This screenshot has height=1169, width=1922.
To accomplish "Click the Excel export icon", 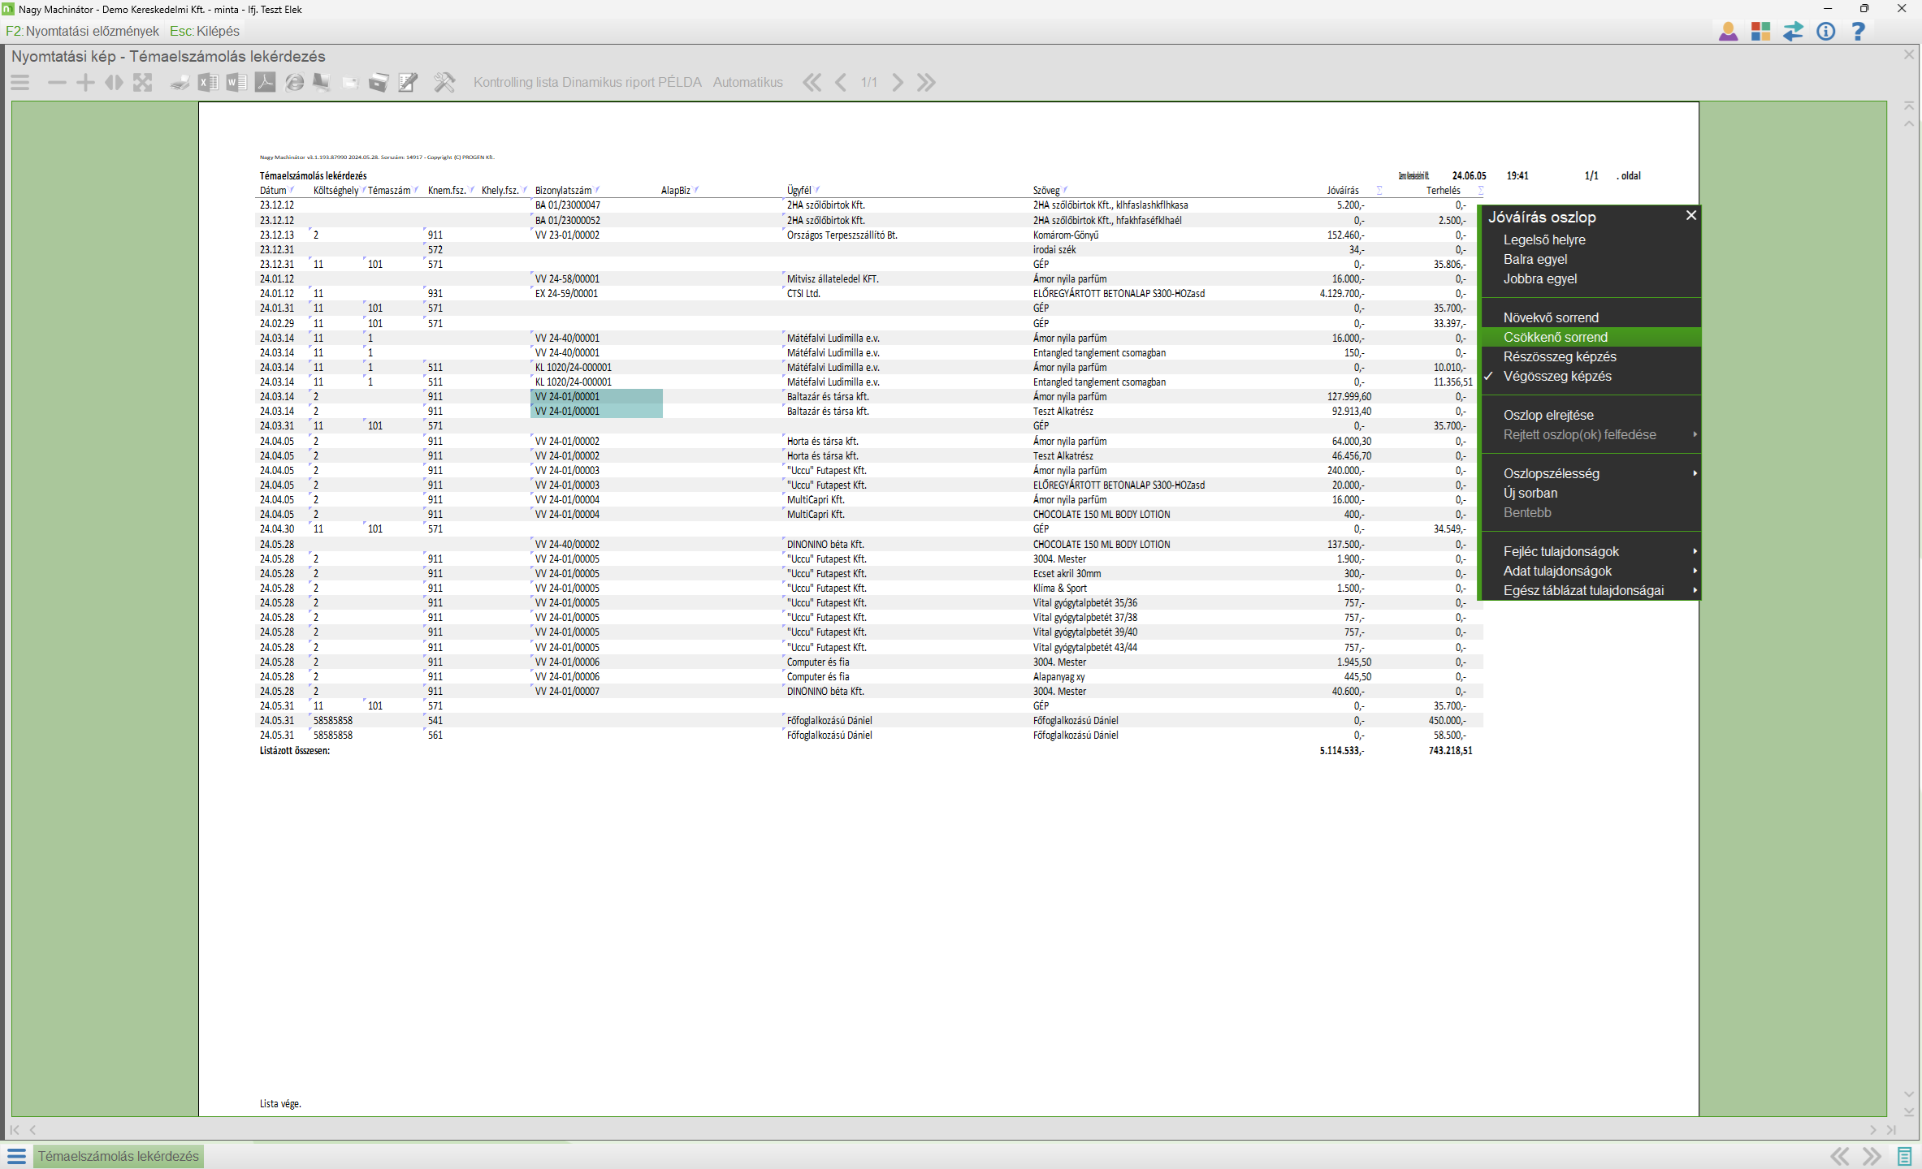I will tap(208, 82).
